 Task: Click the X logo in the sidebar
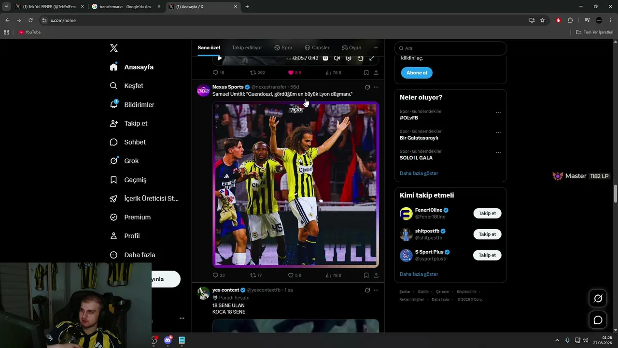click(x=114, y=48)
